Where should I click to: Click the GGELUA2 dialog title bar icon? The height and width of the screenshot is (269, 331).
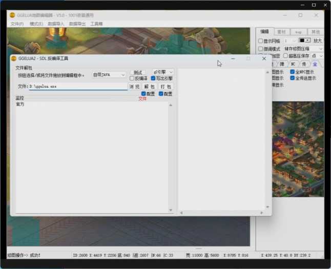tap(14, 58)
